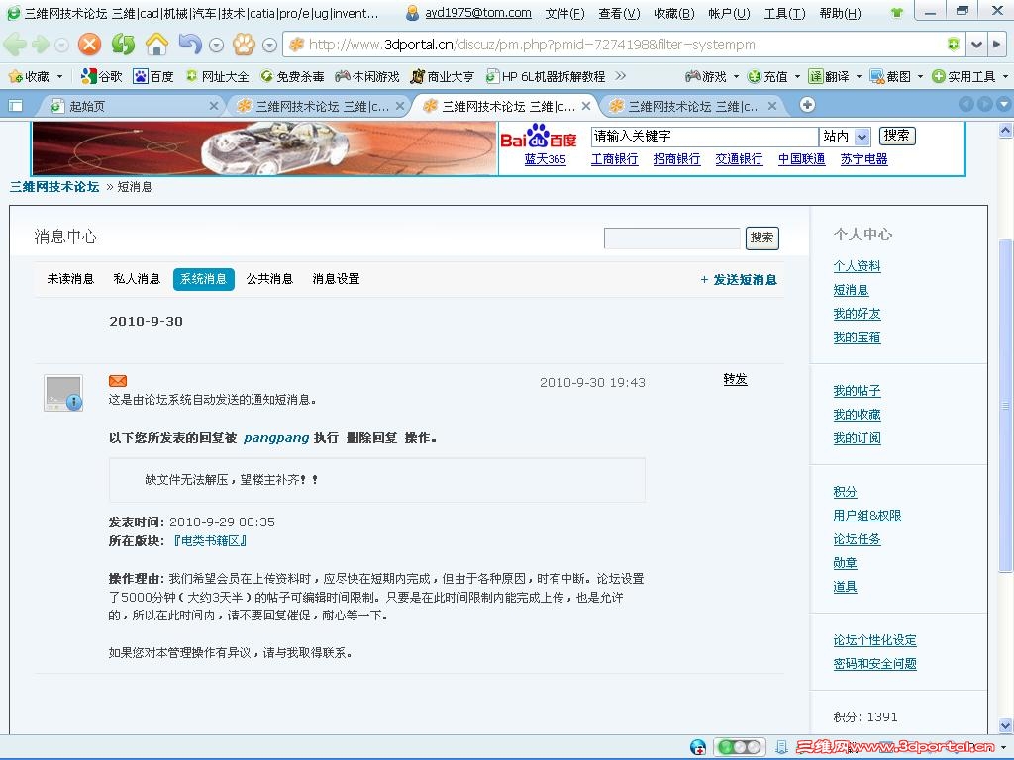Open the pangpang user link
Image resolution: width=1014 pixels, height=760 pixels.
point(276,438)
